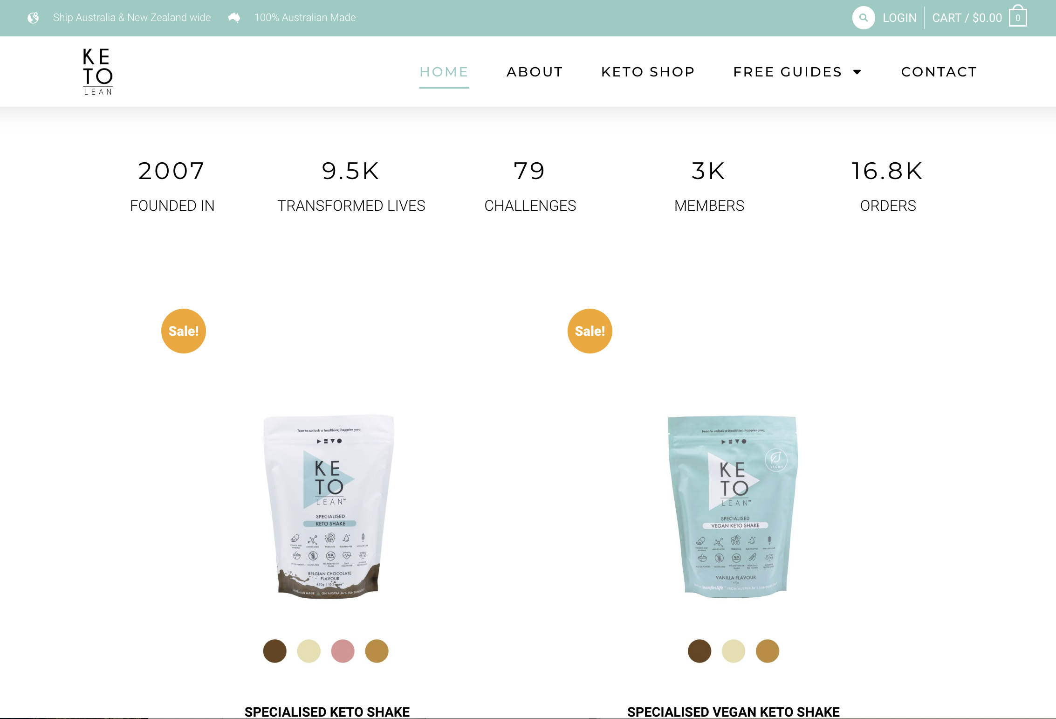The width and height of the screenshot is (1056, 719).
Task: Click the LOGIN link
Action: point(899,18)
